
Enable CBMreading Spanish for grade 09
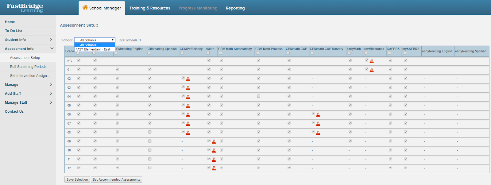pos(150,141)
